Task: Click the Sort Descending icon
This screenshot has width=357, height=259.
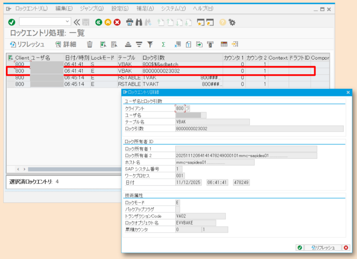Action: 139,44
